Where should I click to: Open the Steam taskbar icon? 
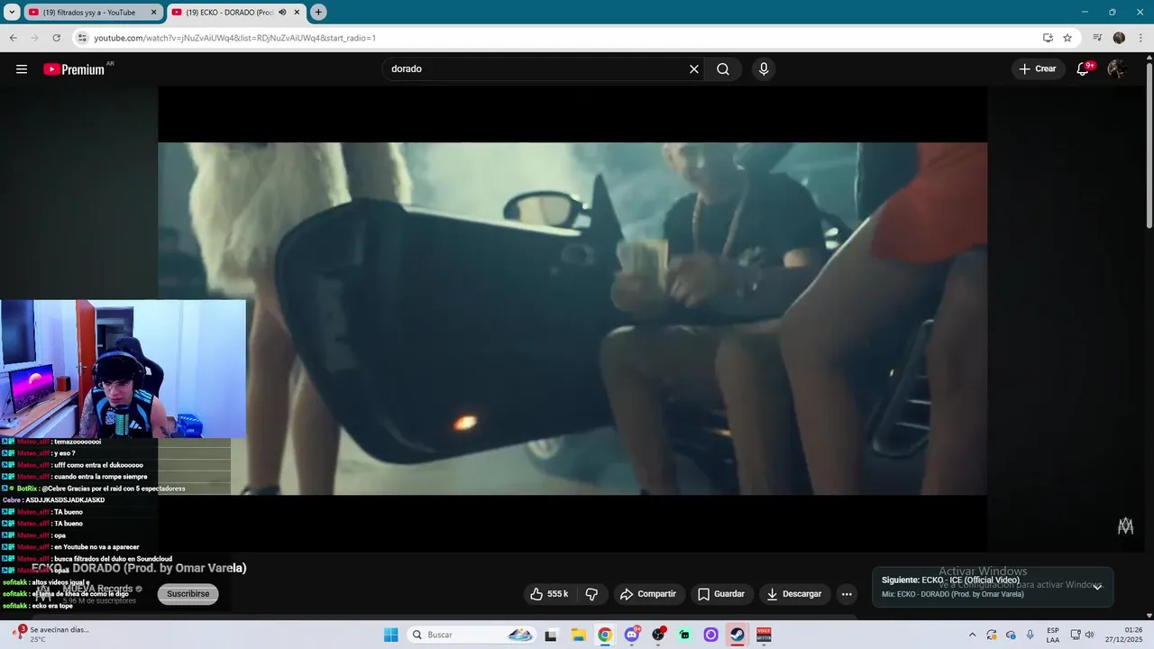(737, 635)
